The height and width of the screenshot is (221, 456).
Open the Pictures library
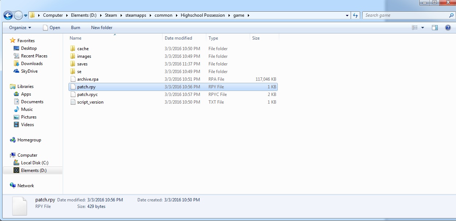coord(29,117)
